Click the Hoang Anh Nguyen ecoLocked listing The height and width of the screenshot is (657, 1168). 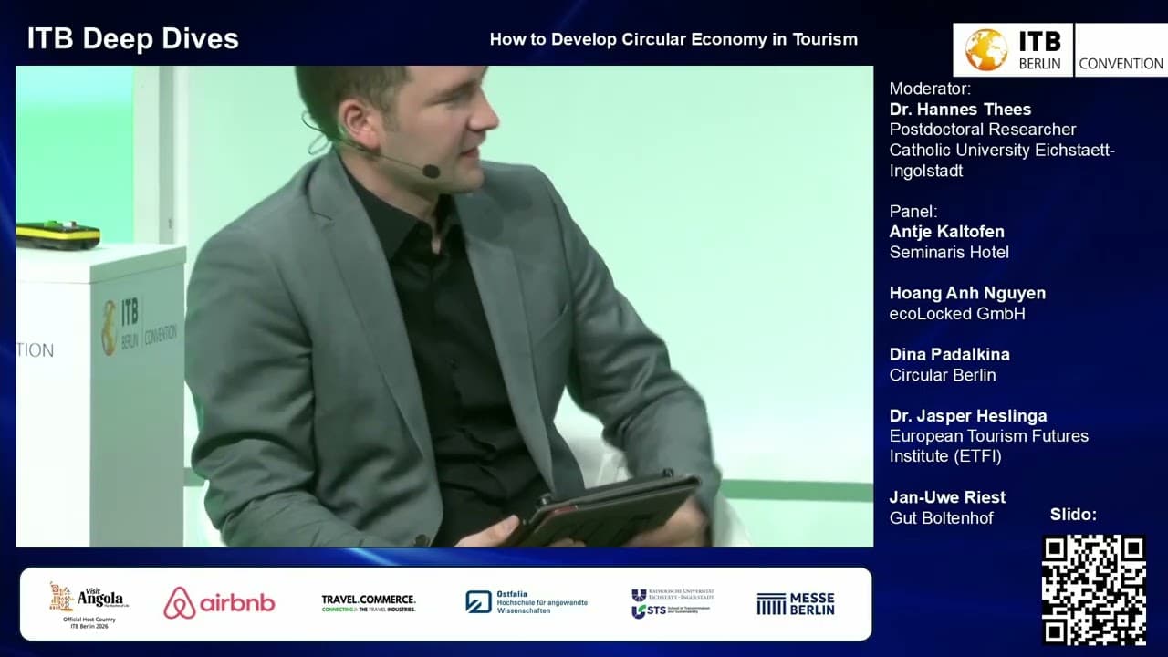pyautogui.click(x=967, y=293)
